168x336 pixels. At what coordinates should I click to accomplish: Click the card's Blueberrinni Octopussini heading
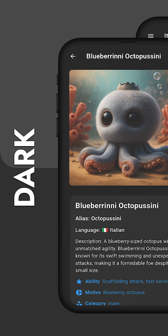coord(117,205)
